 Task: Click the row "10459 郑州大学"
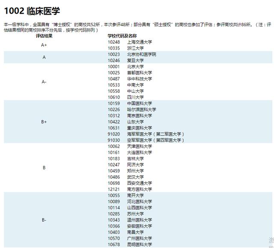pyautogui.click(x=126, y=171)
